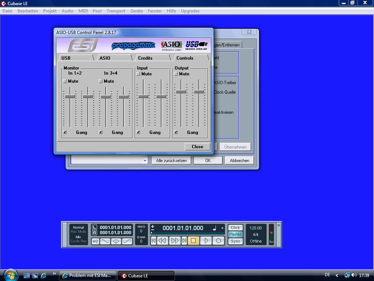
Task: Click the rewind transport button
Action: 162,241
